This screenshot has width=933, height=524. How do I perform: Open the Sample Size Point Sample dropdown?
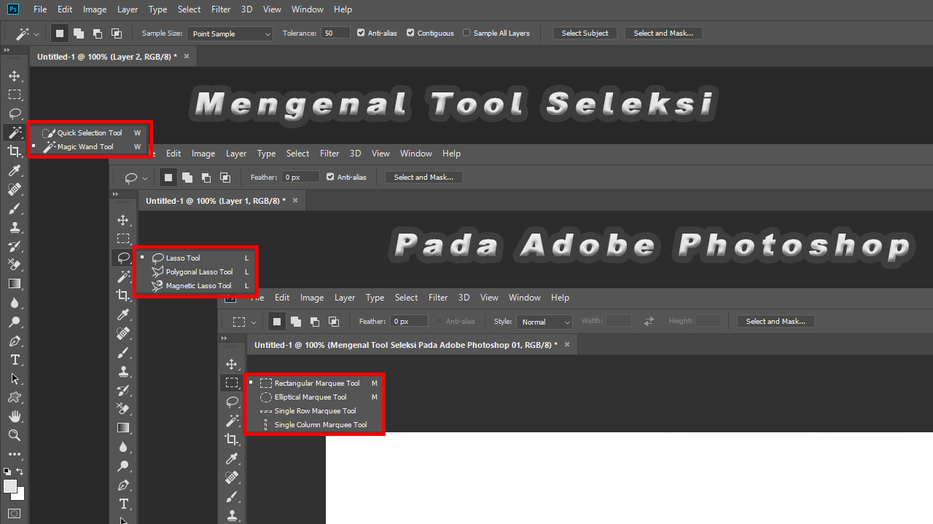pyautogui.click(x=230, y=33)
